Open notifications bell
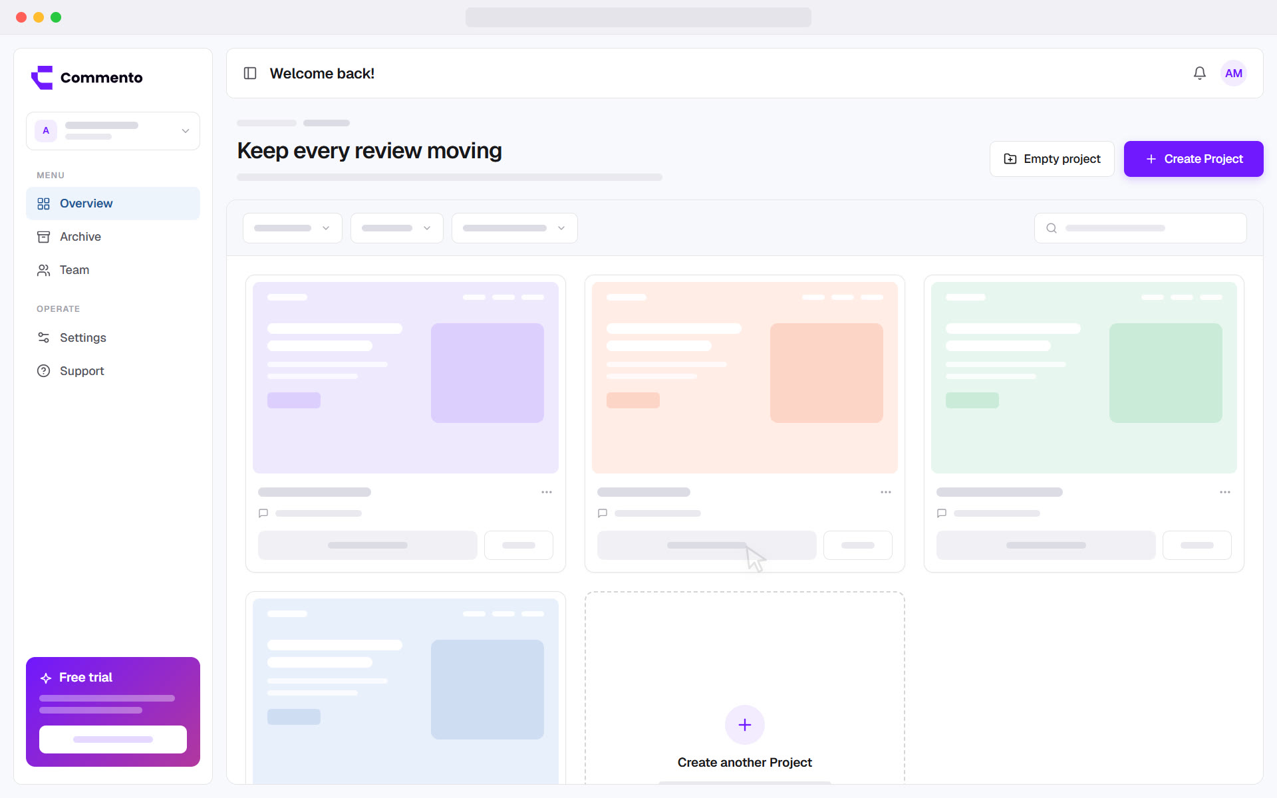 pos(1199,73)
